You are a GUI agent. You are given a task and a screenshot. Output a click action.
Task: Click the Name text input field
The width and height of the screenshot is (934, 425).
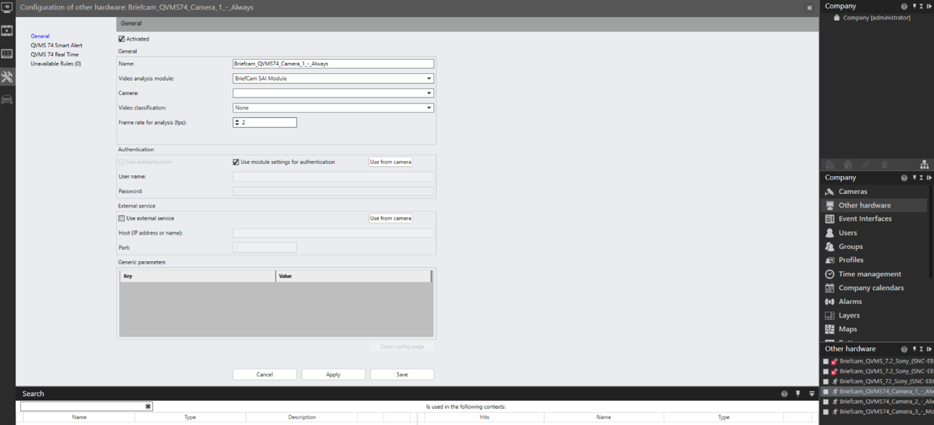pyautogui.click(x=333, y=64)
